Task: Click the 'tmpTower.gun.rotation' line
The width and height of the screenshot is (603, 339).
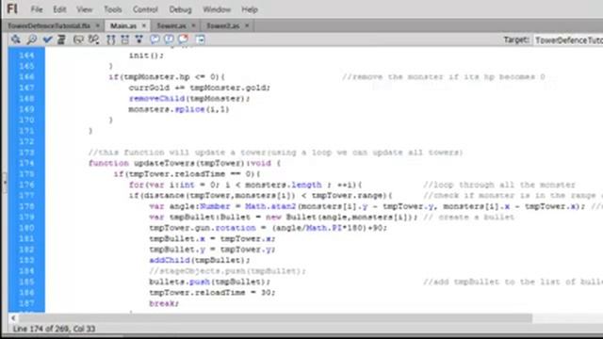Action: coord(268,228)
